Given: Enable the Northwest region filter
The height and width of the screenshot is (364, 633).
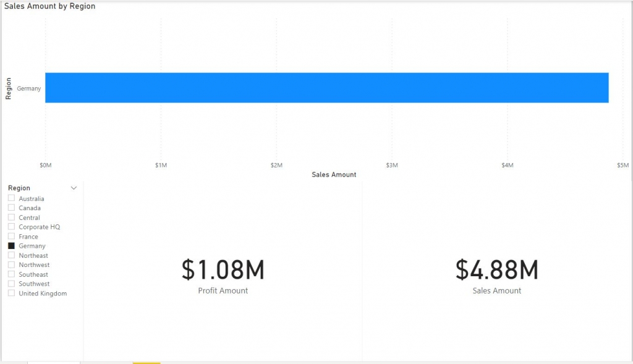Looking at the screenshot, I should click(x=10, y=265).
